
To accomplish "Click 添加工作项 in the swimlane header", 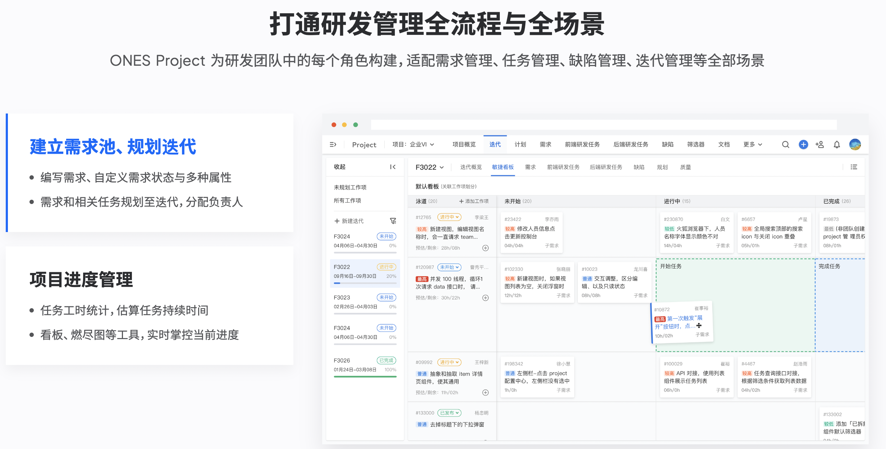I will click(x=474, y=201).
